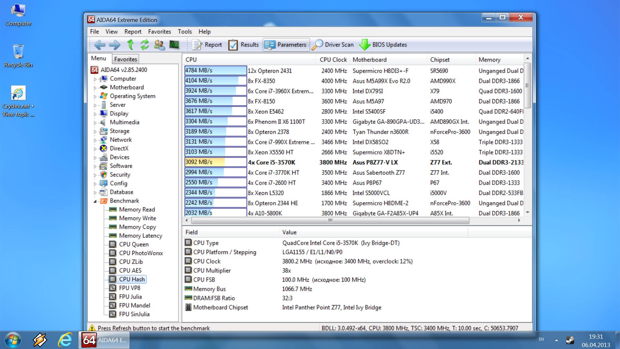The width and height of the screenshot is (620, 349).
Task: Click the Steam tray icon
Action: click(570, 340)
